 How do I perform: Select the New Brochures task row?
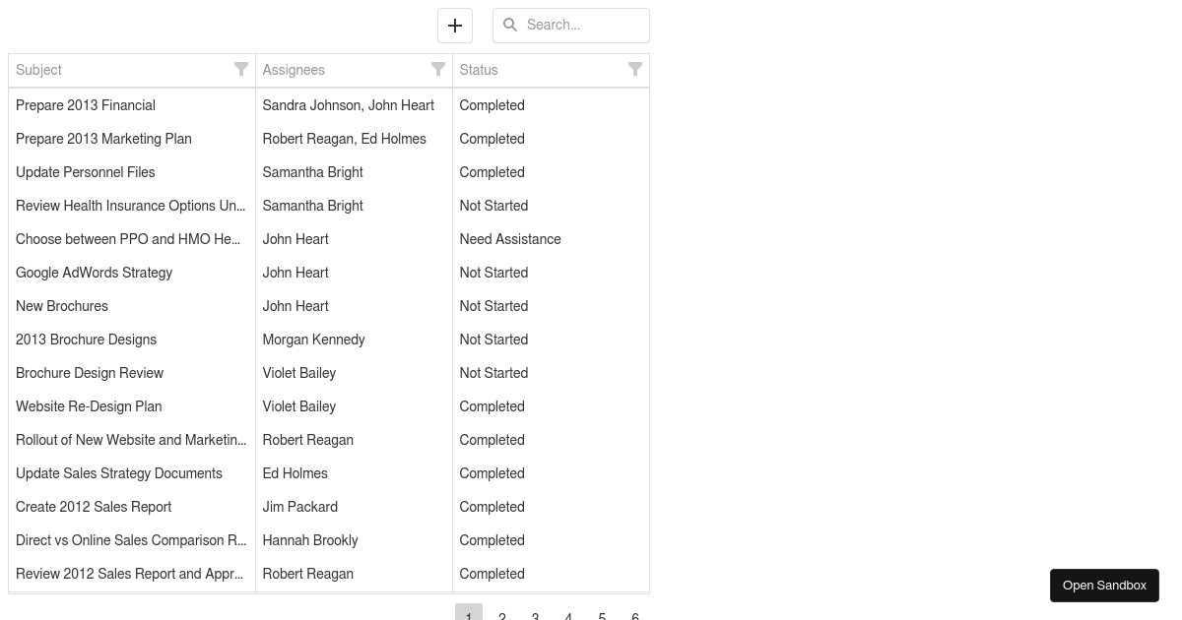click(131, 306)
